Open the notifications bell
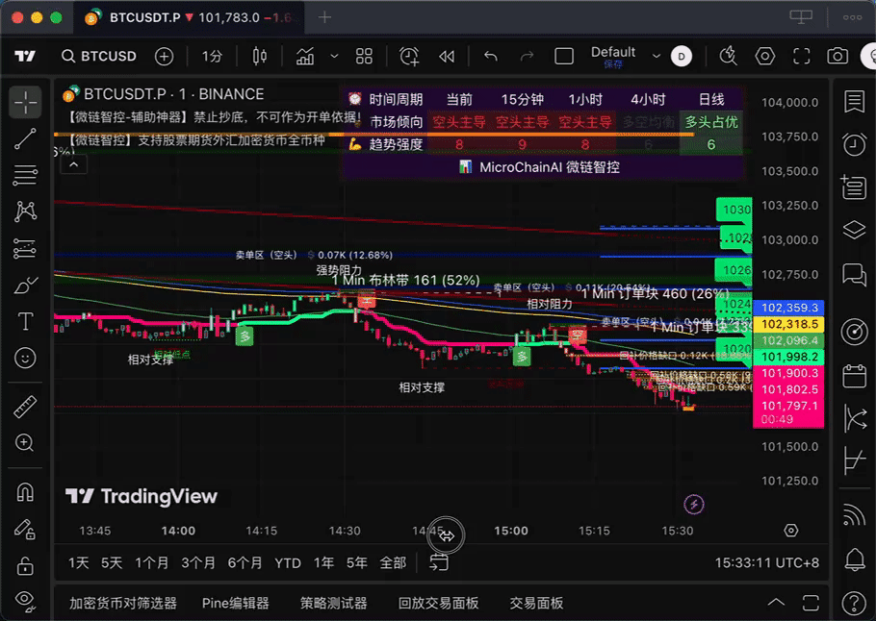The width and height of the screenshot is (876, 621). pos(854,559)
